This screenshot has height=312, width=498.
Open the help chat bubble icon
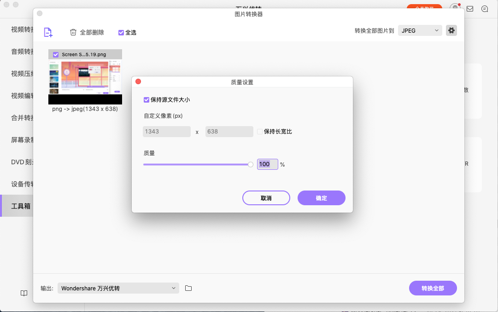pos(485,8)
